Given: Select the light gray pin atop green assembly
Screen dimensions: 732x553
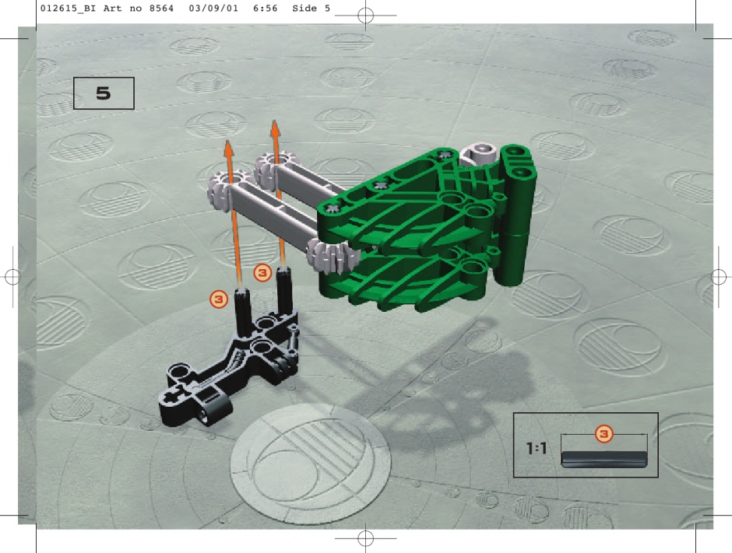Looking at the screenshot, I should (x=478, y=154).
